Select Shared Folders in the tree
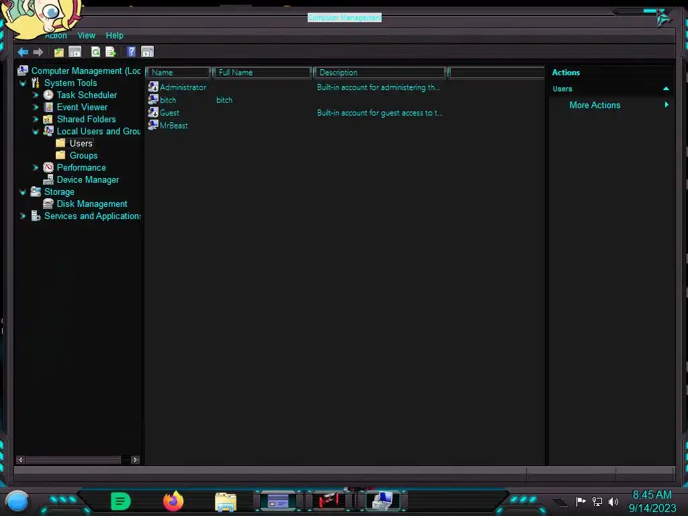This screenshot has height=516, width=688. (x=86, y=119)
